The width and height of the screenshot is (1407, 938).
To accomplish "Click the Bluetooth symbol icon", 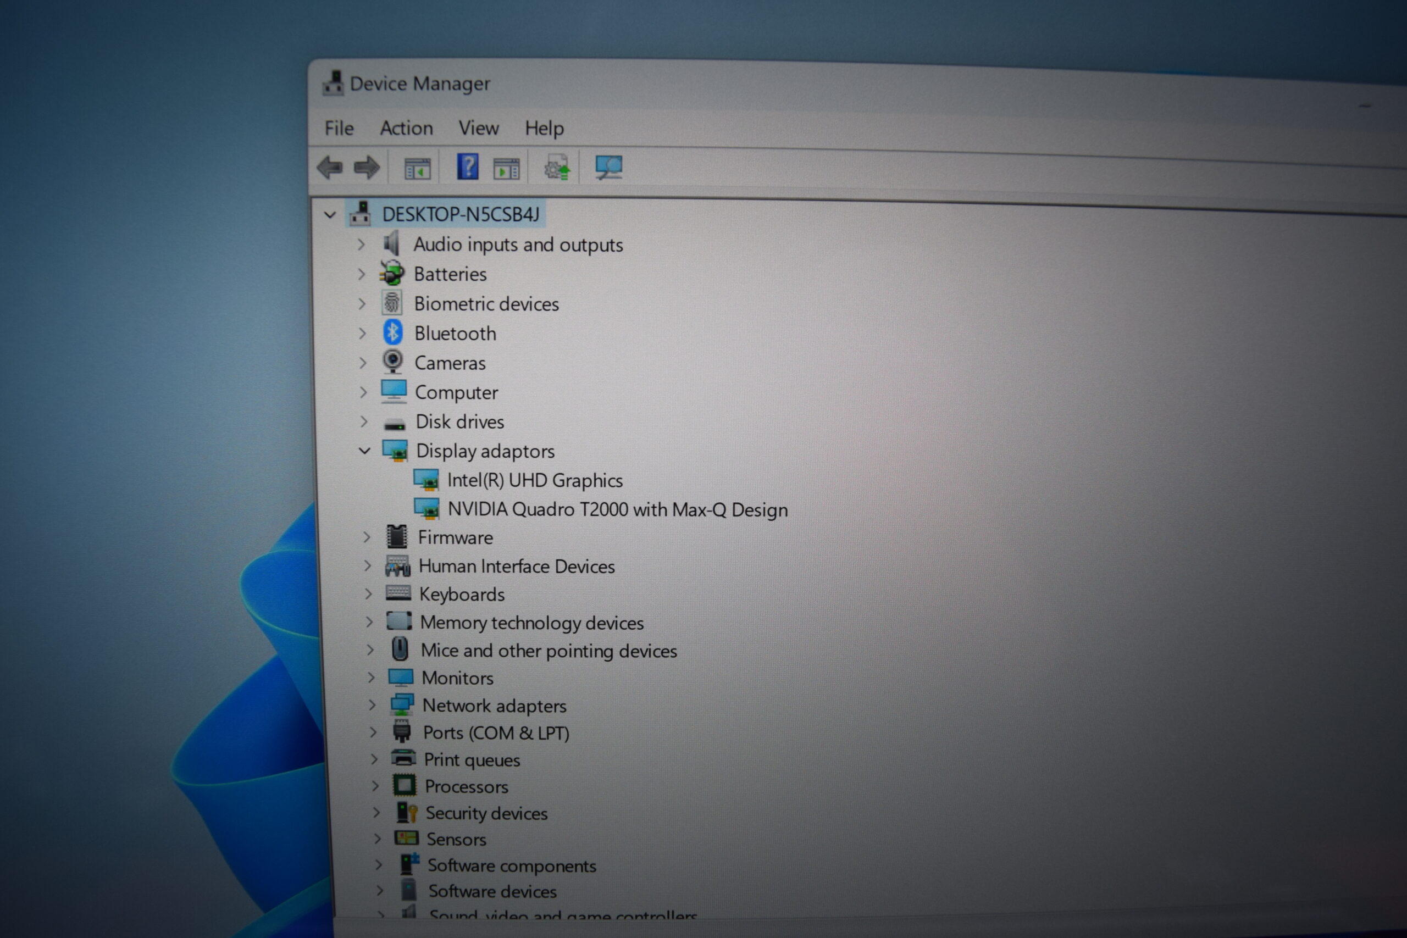I will (392, 332).
